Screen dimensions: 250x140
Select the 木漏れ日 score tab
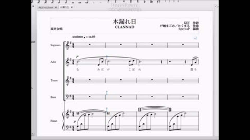(64, 7)
